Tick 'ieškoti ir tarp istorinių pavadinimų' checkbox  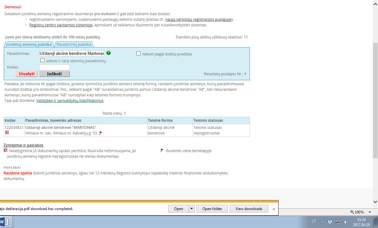pyautogui.click(x=43, y=61)
